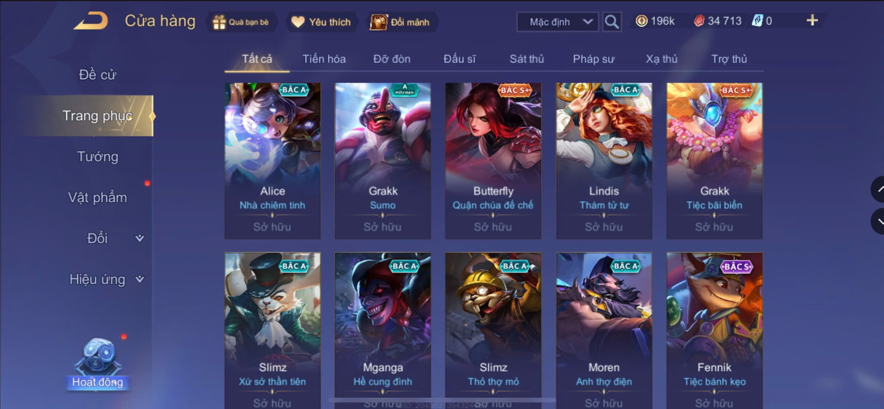
Task: Go to Vật phẩm in sidebar
Action: [x=97, y=198]
